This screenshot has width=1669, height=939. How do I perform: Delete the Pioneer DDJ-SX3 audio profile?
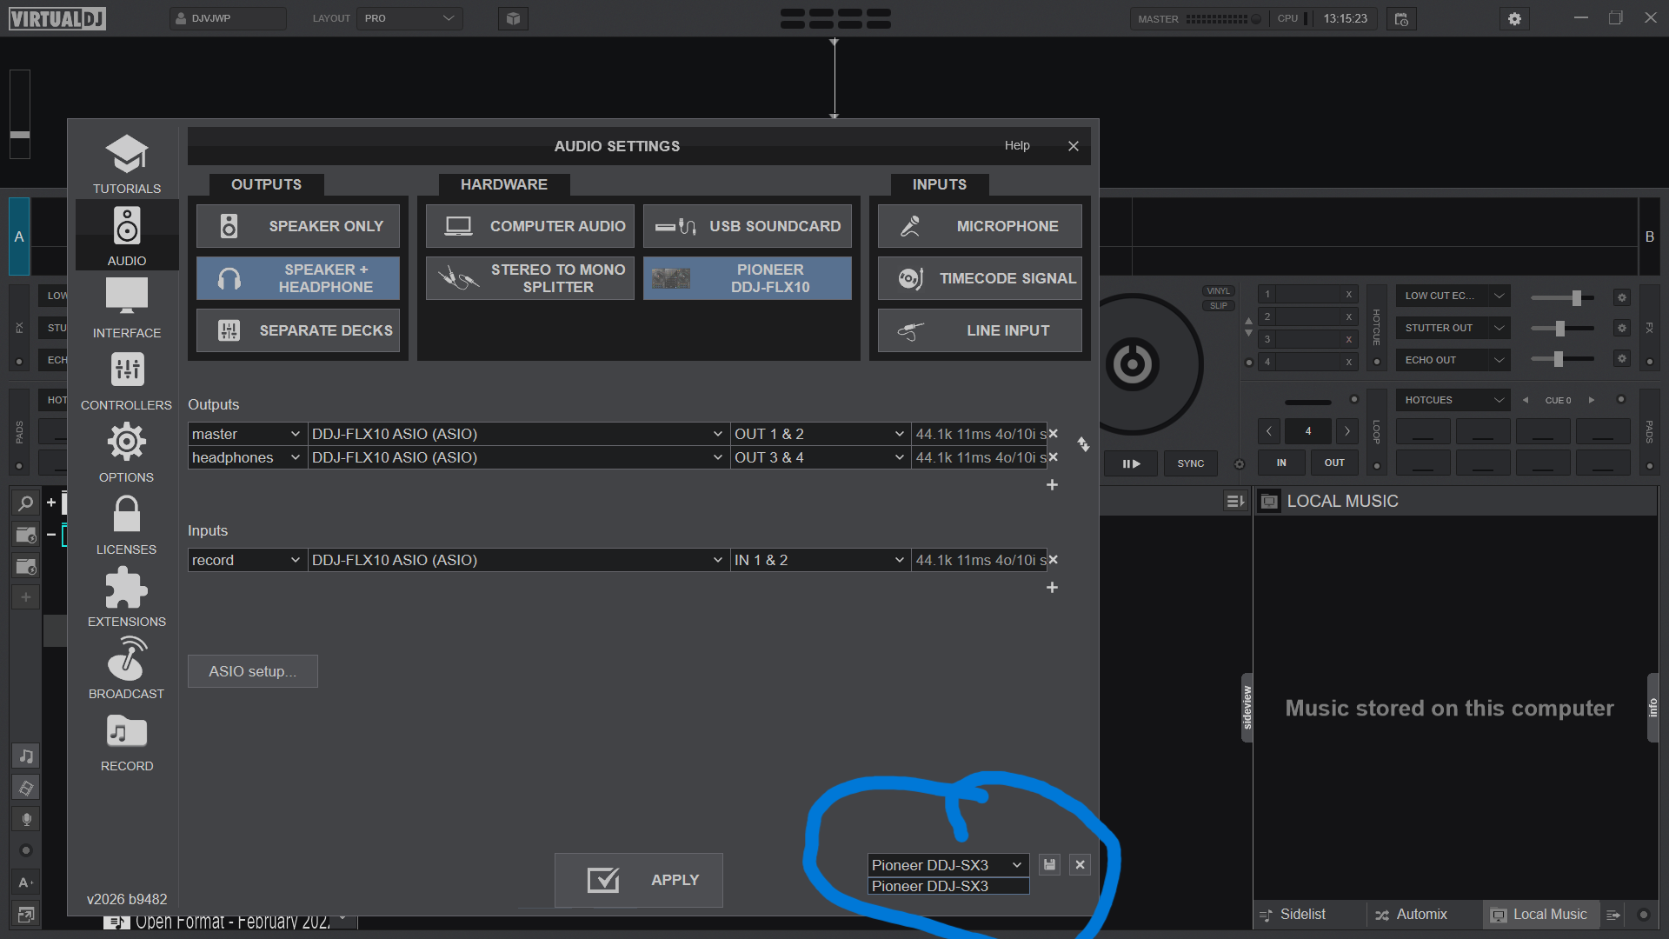pyautogui.click(x=1081, y=865)
